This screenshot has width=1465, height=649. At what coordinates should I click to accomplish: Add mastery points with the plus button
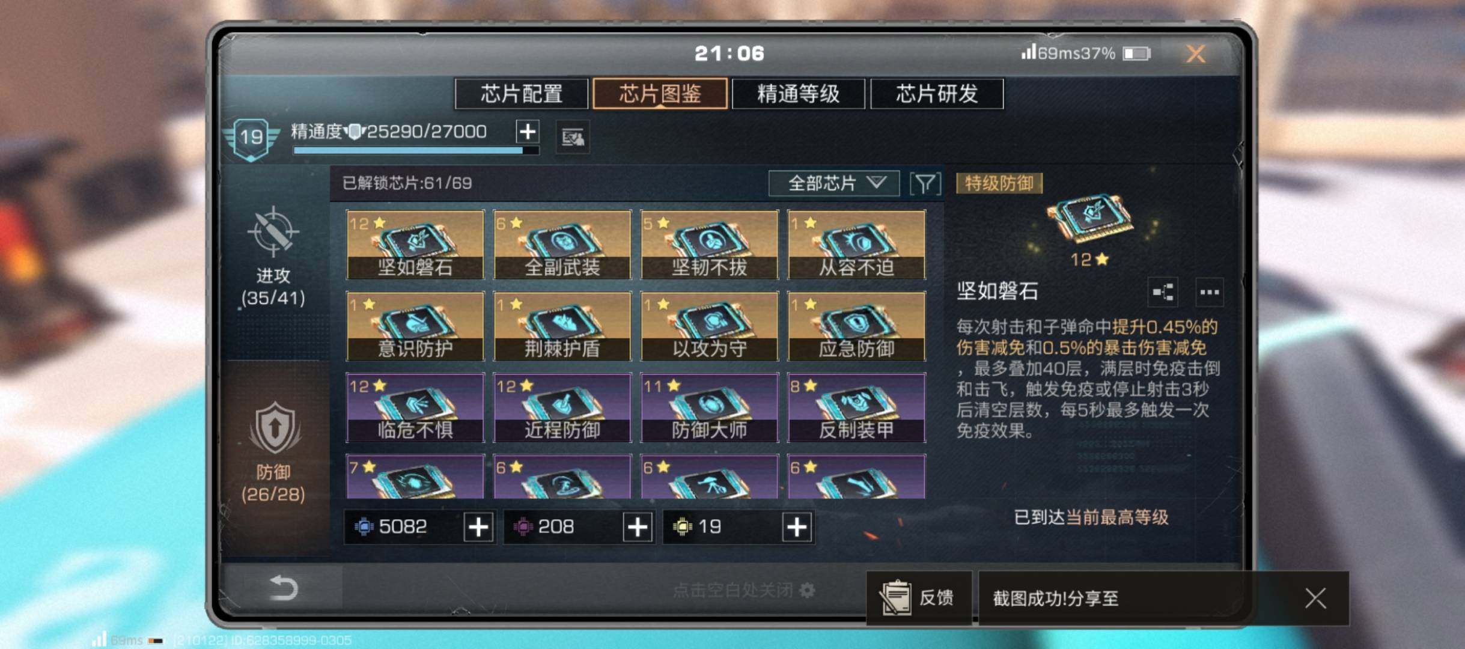click(528, 131)
